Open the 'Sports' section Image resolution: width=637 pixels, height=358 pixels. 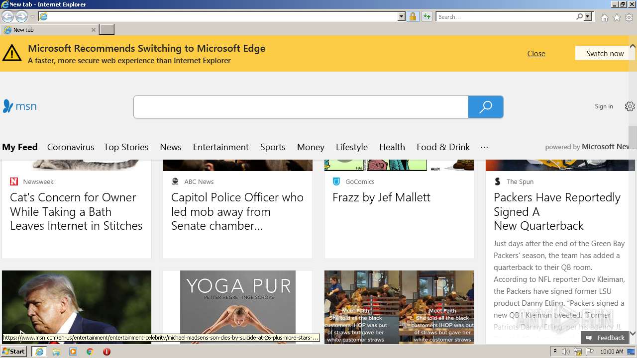(273, 147)
